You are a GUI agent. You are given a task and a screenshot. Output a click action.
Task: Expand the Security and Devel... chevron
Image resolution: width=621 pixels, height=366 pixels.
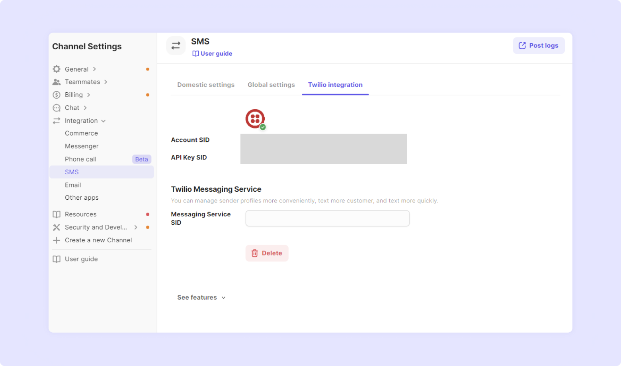point(136,227)
